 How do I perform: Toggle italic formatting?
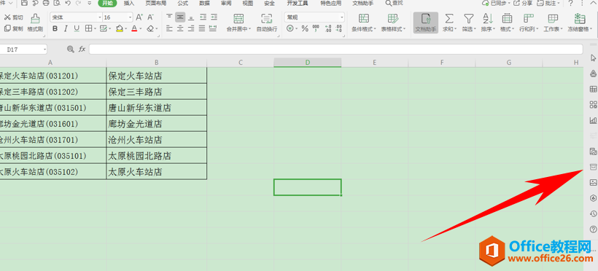pos(66,28)
